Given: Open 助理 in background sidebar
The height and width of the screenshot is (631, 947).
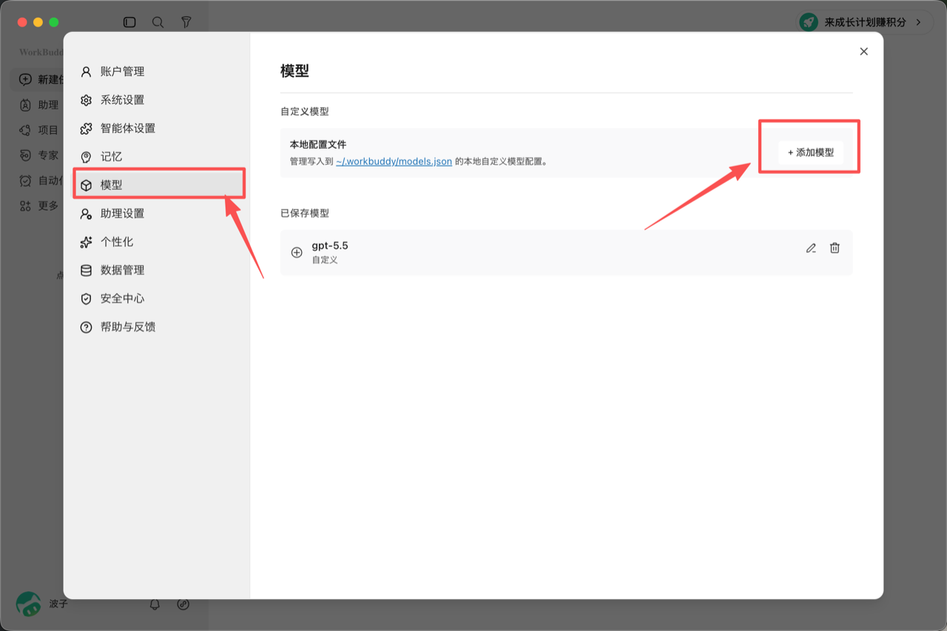Looking at the screenshot, I should (x=39, y=105).
